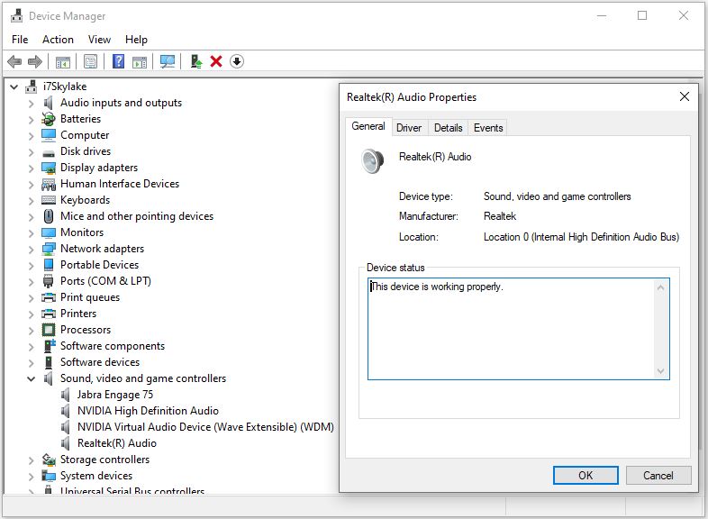708x519 pixels.
Task: Expand the Printers category
Action: [32, 314]
